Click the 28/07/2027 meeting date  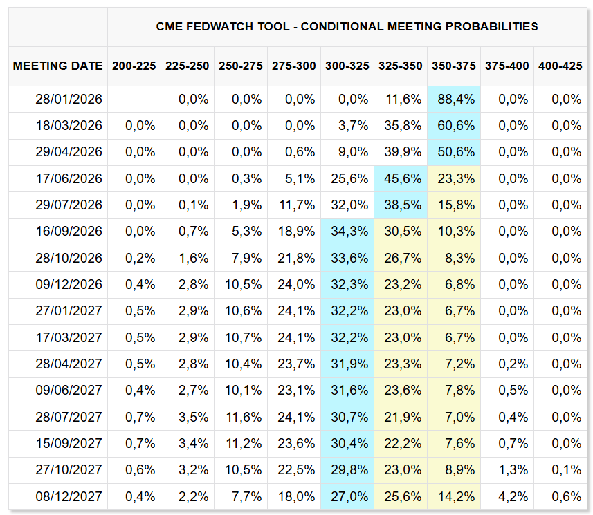(x=69, y=417)
